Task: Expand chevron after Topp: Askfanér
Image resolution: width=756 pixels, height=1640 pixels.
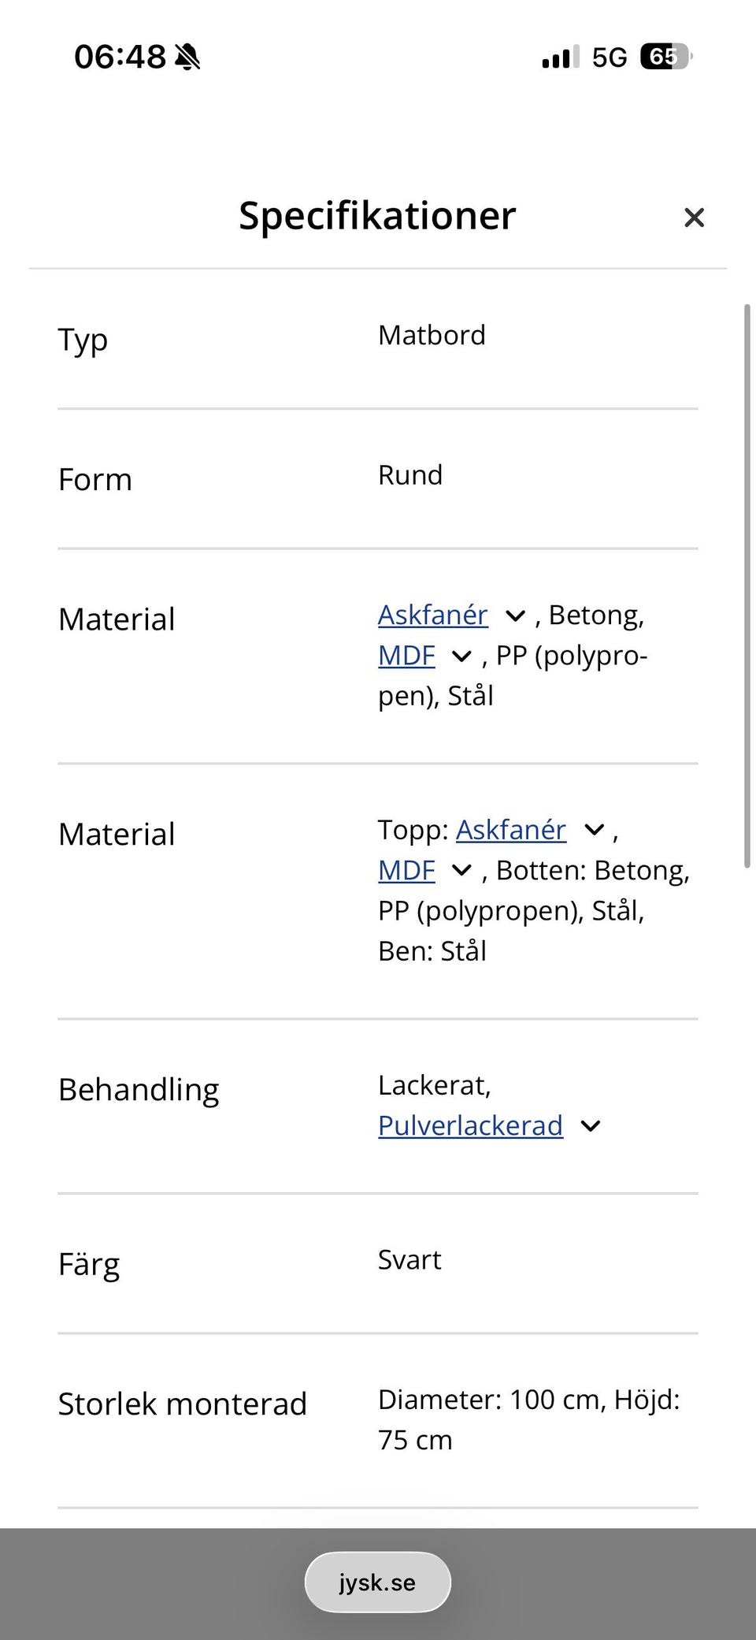Action: tap(594, 831)
